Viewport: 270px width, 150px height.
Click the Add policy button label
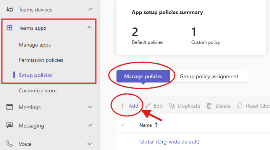pos(134,106)
